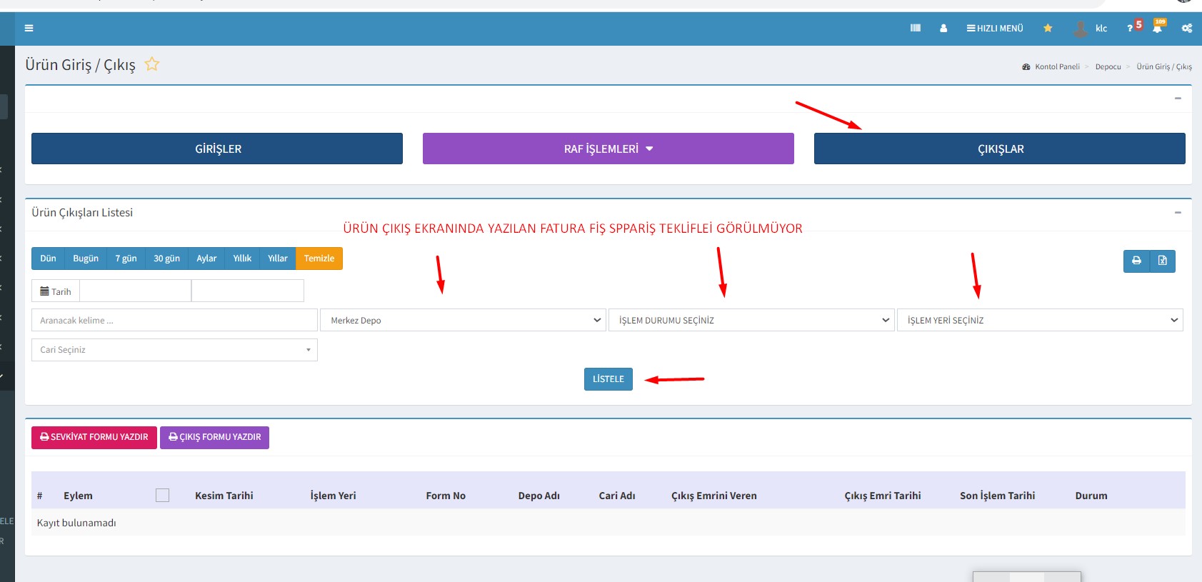Favorite page with star next to title
This screenshot has height=582, width=1202.
[151, 64]
